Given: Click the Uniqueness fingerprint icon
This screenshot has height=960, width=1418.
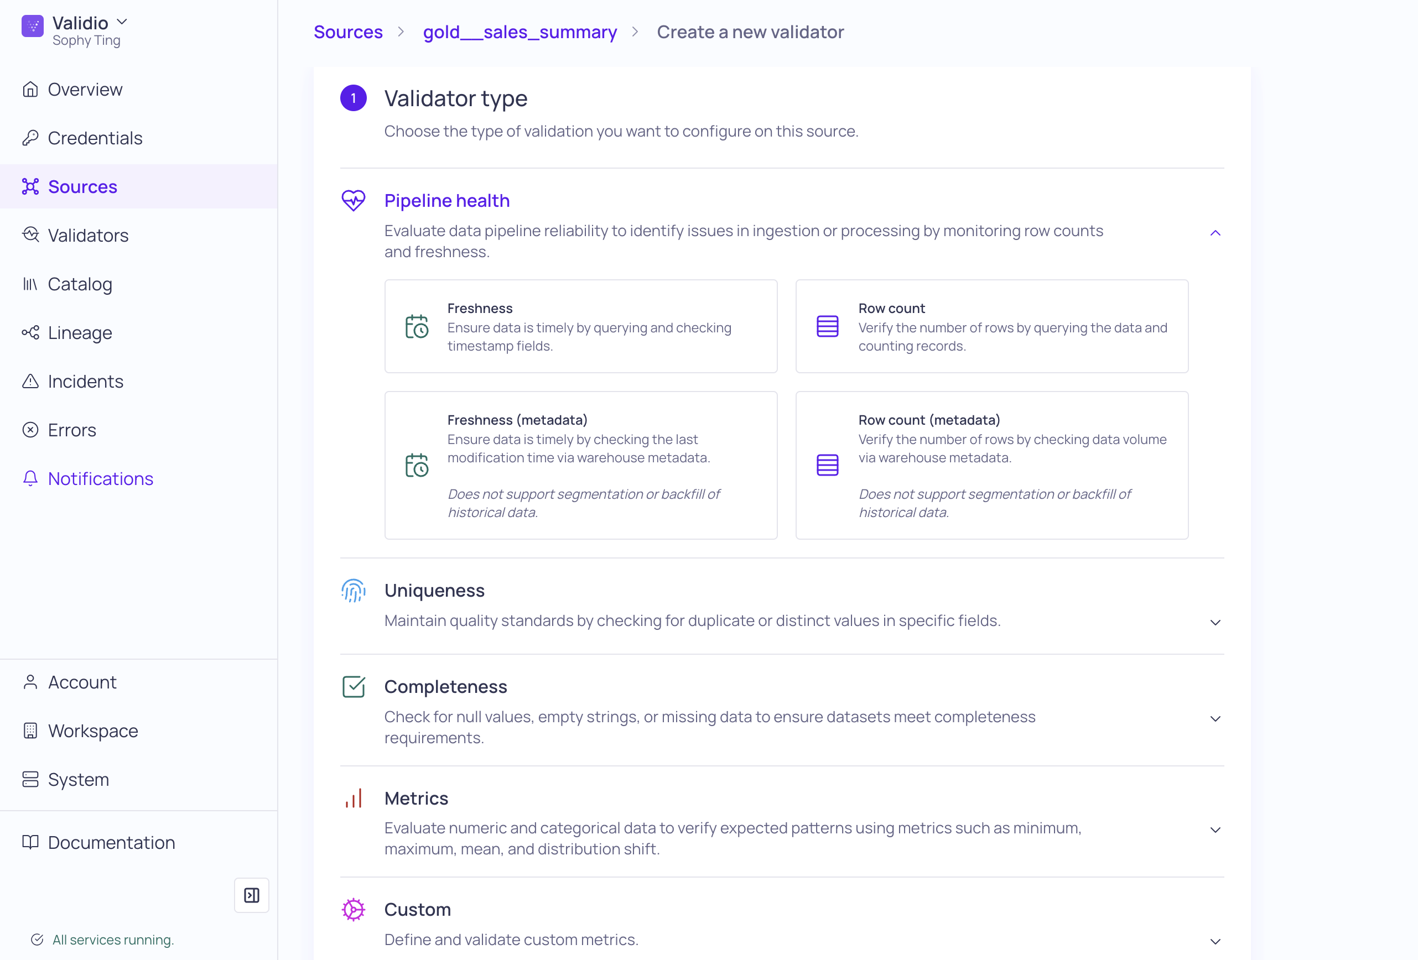Looking at the screenshot, I should pyautogui.click(x=354, y=591).
